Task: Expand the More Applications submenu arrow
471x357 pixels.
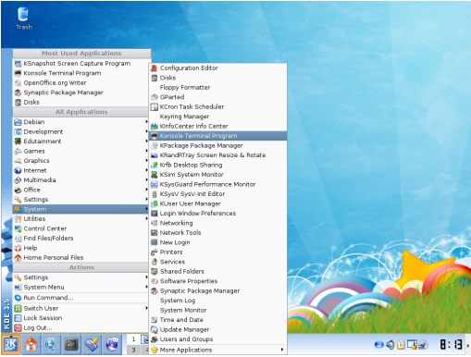Action: click(x=282, y=350)
